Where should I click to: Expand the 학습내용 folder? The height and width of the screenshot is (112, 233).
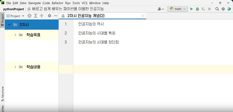point(15,67)
